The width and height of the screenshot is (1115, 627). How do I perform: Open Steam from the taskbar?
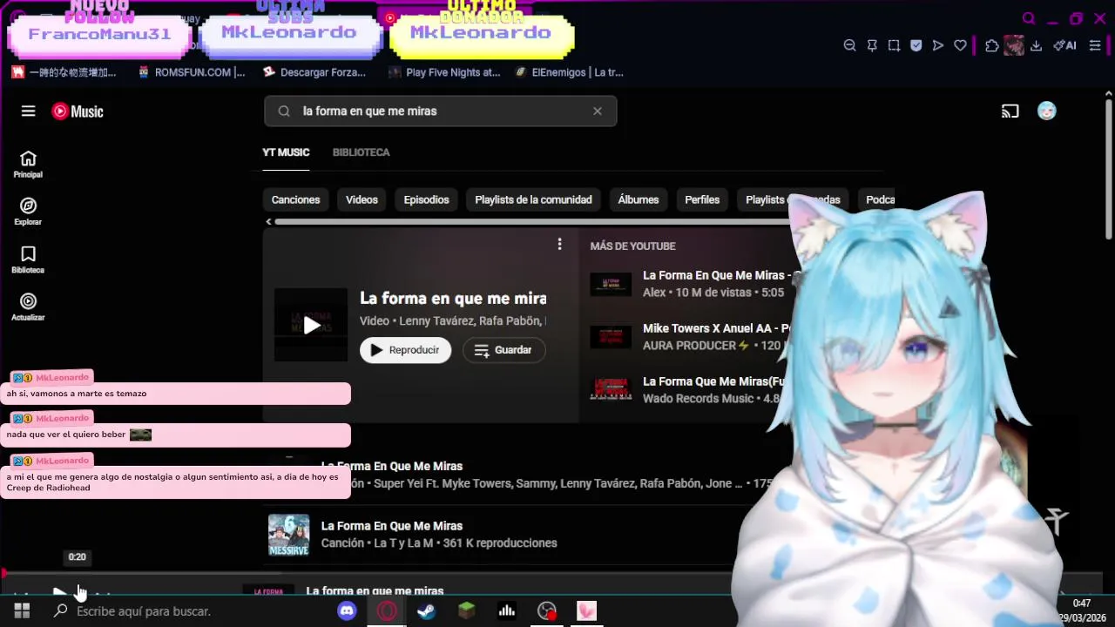pyautogui.click(x=426, y=611)
